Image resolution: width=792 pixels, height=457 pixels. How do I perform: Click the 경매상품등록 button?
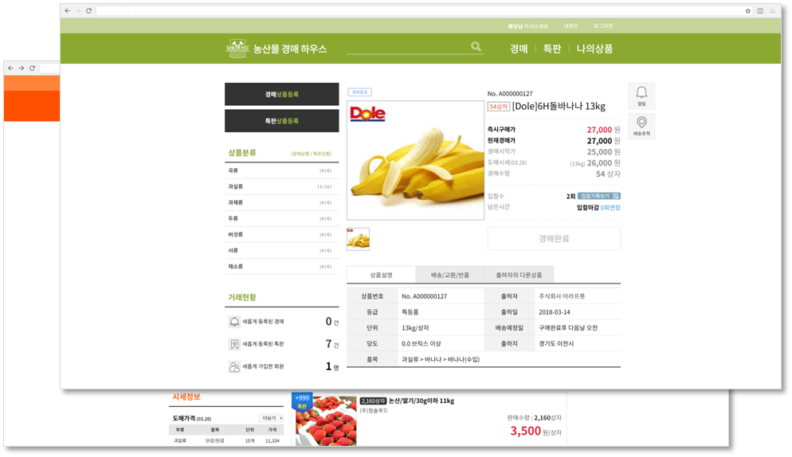tap(282, 95)
